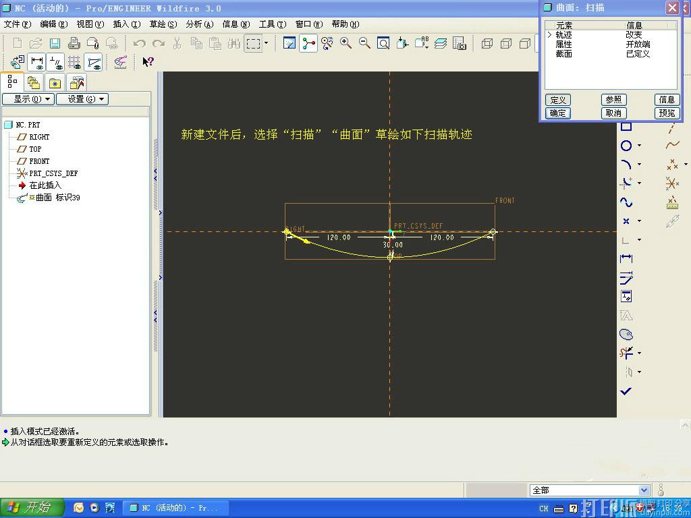Viewport: 691px width, 518px height.
Task: Click the sketcher Palette icon
Action: point(626,335)
